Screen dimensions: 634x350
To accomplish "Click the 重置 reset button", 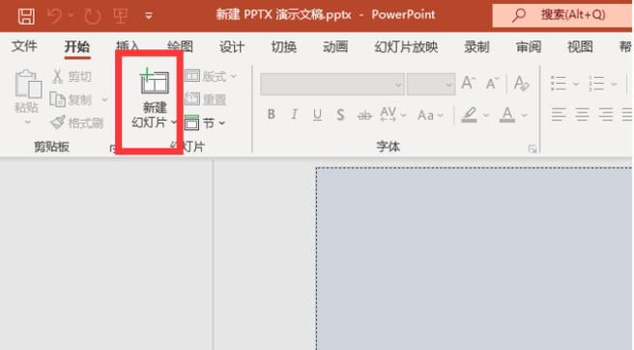I will click(206, 99).
